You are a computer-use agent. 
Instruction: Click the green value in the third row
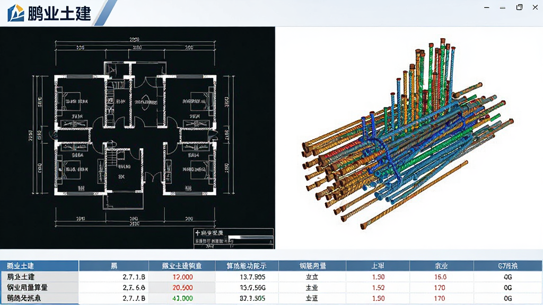[x=182, y=298]
